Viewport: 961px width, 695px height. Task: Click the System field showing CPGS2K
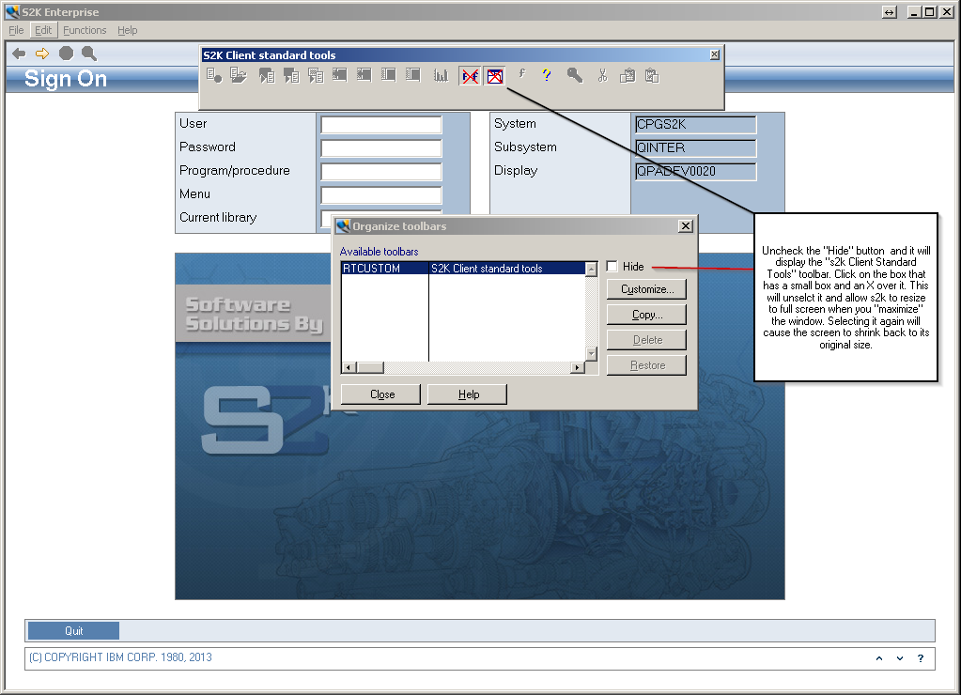[696, 124]
